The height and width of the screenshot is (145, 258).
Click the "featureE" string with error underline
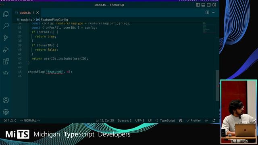click(x=55, y=72)
